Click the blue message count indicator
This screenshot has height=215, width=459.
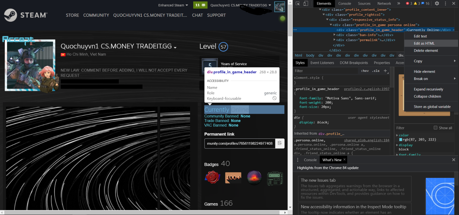[425, 3]
